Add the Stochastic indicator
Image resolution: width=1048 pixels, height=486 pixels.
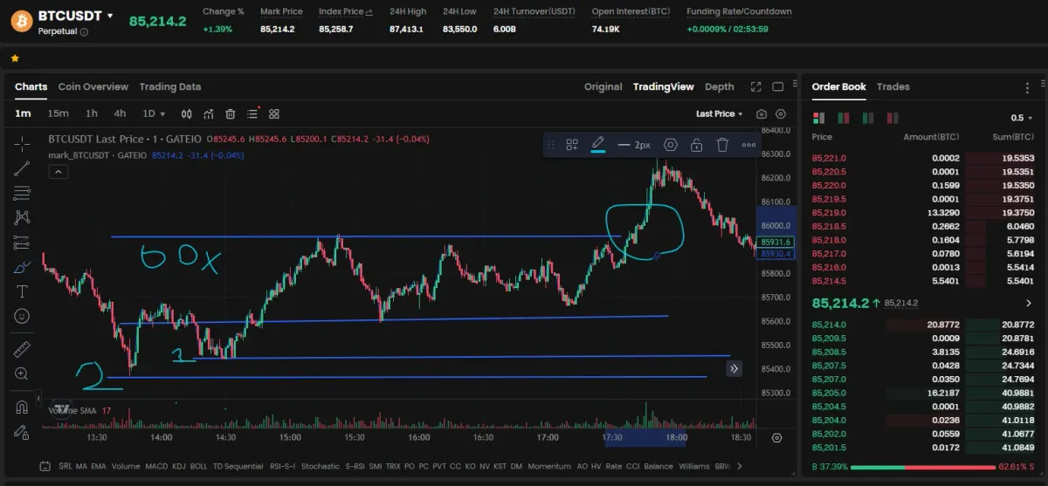click(321, 466)
